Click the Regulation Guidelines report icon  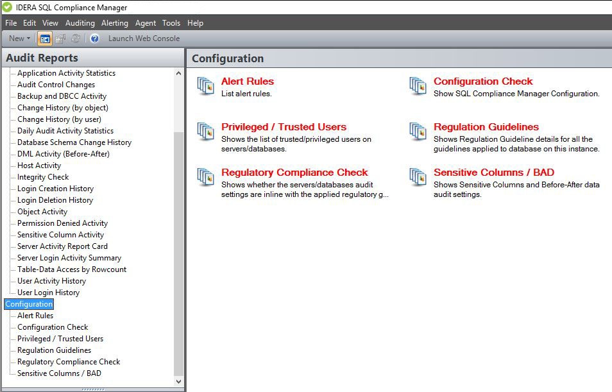pos(418,132)
